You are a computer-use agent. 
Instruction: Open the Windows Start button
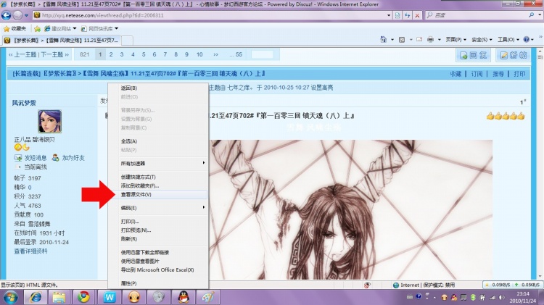(11, 297)
